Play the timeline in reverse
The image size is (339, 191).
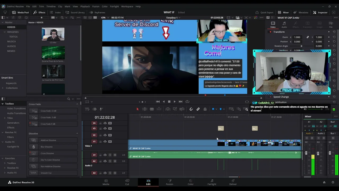164,102
